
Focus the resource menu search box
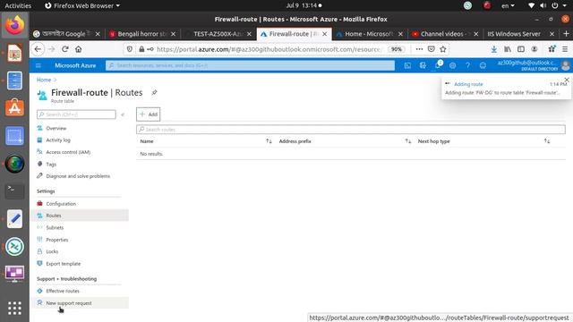[76, 114]
